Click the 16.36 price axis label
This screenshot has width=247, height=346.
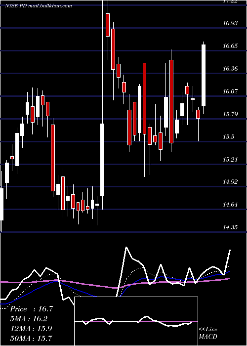tap(230, 68)
